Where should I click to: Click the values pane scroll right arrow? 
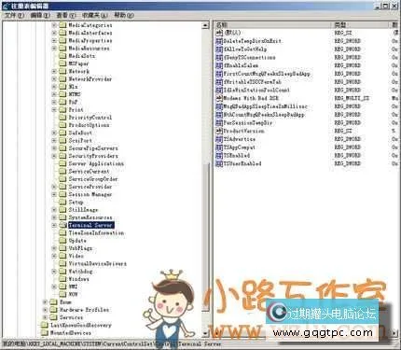click(x=394, y=333)
